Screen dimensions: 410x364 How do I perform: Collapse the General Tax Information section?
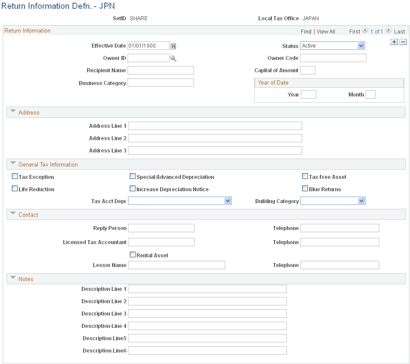13,163
